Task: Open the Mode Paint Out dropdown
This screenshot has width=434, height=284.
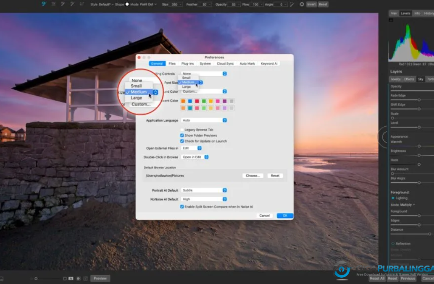Action: click(x=148, y=5)
